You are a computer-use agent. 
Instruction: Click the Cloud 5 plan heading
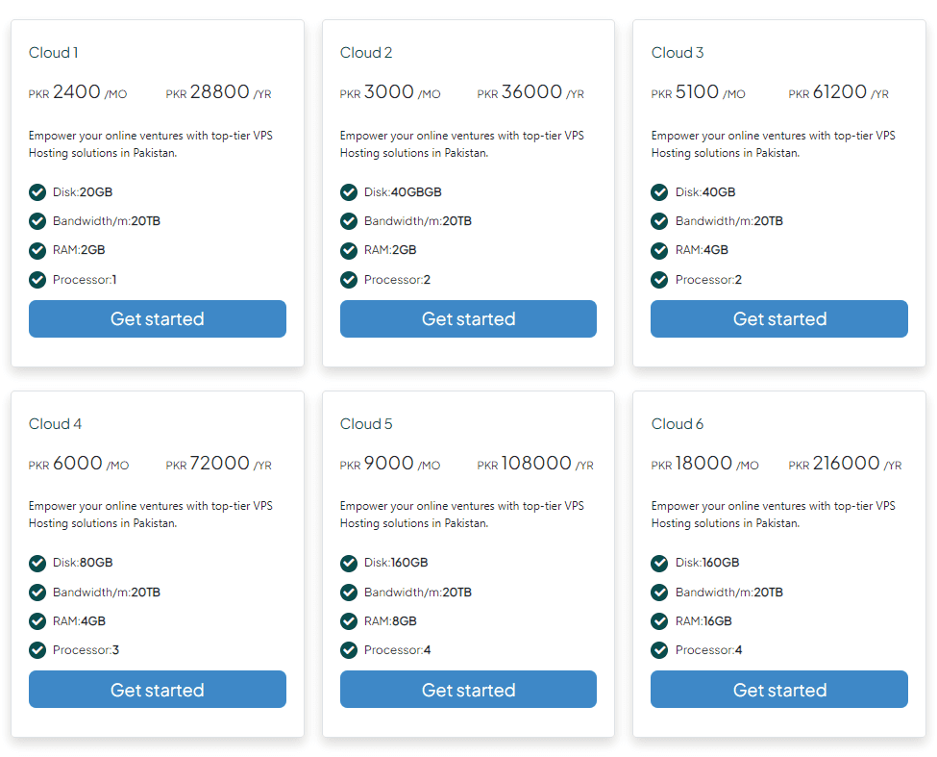tap(365, 423)
